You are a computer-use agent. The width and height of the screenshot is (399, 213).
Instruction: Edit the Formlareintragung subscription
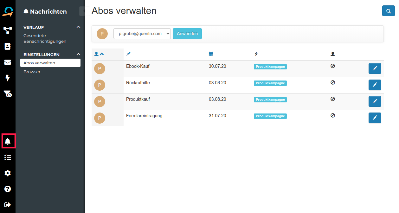pos(375,118)
